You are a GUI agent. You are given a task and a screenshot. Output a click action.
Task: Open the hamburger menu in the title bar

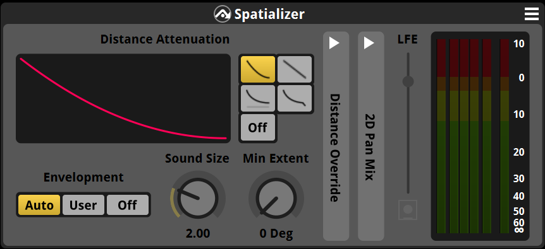click(532, 14)
